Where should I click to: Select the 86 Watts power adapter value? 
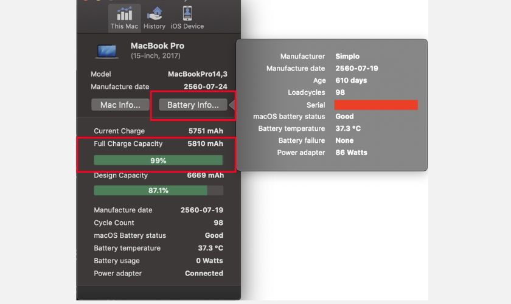click(351, 153)
